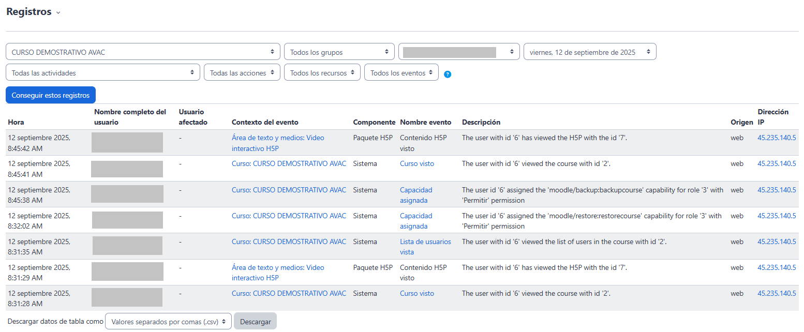Viewport: 804px width, 332px height.
Task: Click the IP address in the last row
Action: [776, 293]
